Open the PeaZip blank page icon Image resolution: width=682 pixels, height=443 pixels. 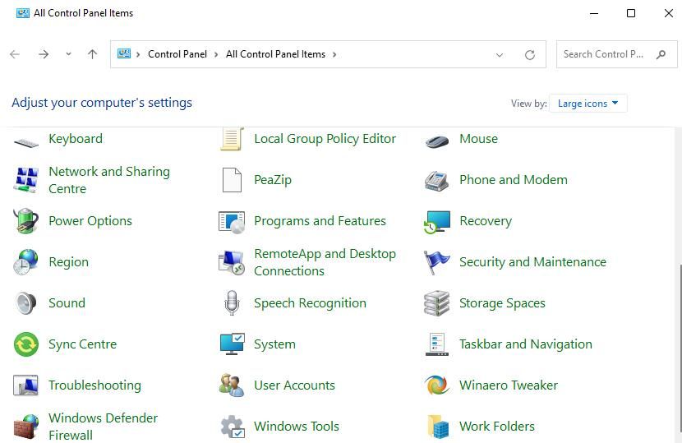click(x=232, y=180)
